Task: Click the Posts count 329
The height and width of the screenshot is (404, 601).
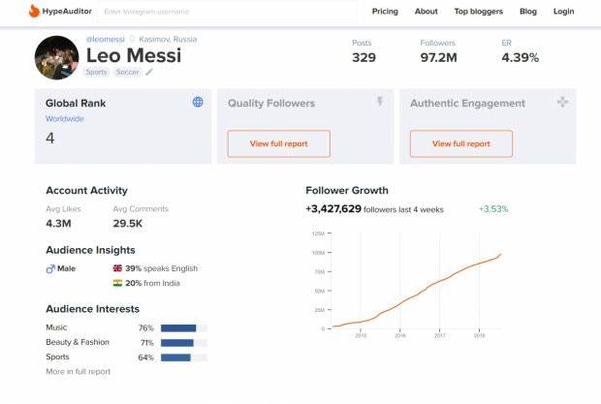Action: tap(364, 57)
